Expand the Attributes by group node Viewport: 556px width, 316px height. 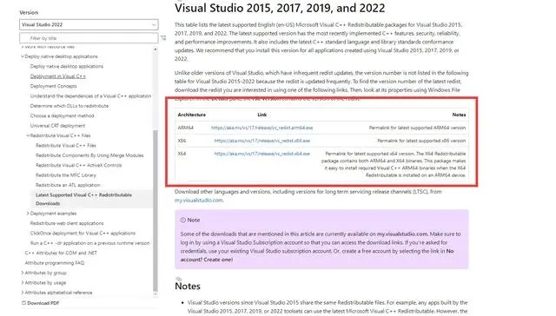(x=23, y=273)
